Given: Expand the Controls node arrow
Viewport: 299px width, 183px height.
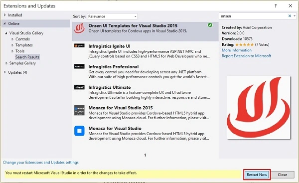Looking at the screenshot, I should pos(12,39).
